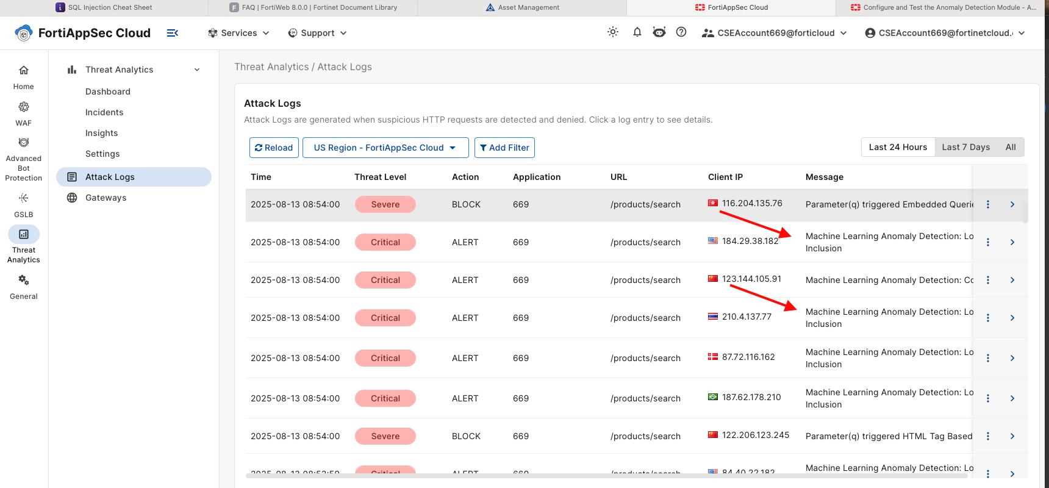This screenshot has width=1049, height=488.
Task: Switch to Anomaly Detection Module browser tab
Action: click(x=942, y=7)
